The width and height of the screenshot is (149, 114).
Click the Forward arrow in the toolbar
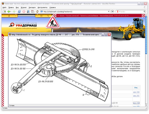pyautogui.click(x=14, y=11)
